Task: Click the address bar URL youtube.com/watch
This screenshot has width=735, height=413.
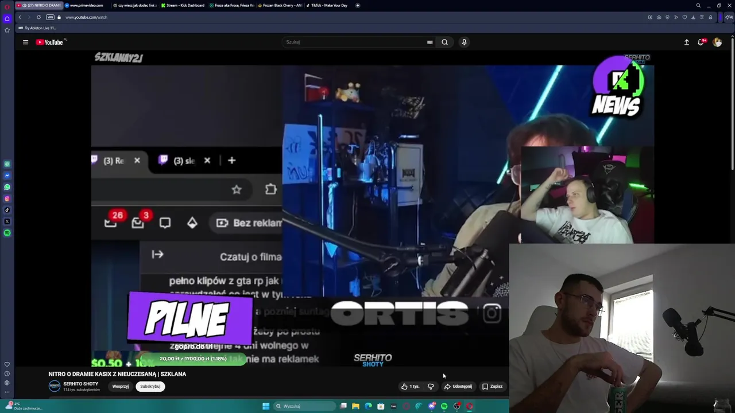Action: click(86, 17)
